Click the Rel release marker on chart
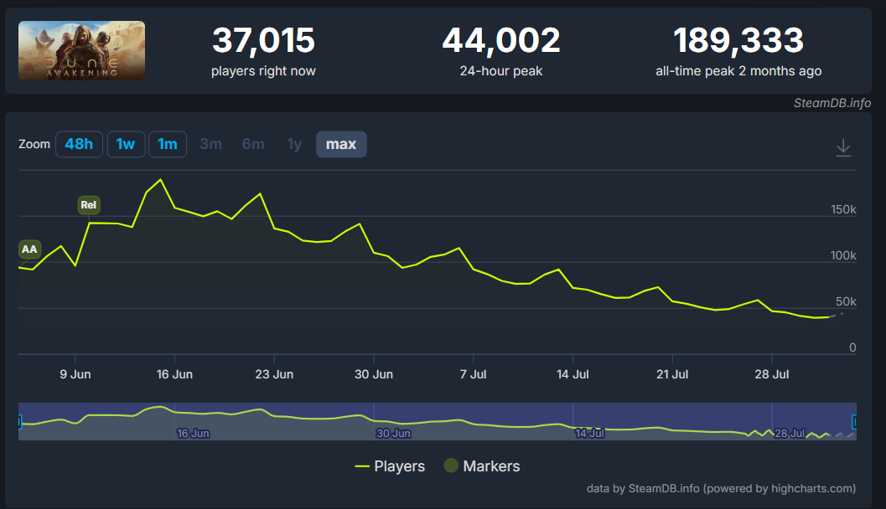Image resolution: width=886 pixels, height=509 pixels. pos(89,205)
